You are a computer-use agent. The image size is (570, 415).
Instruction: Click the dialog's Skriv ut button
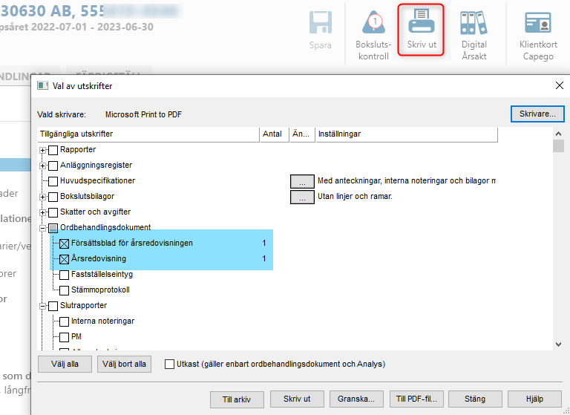297,399
